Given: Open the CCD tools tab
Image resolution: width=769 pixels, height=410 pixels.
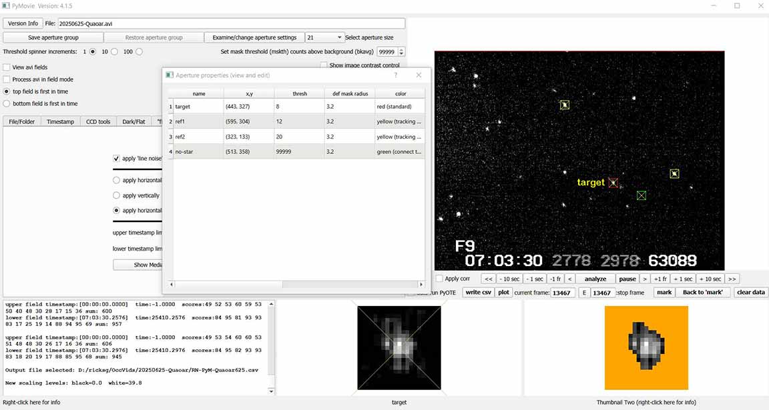Looking at the screenshot, I should (x=98, y=121).
